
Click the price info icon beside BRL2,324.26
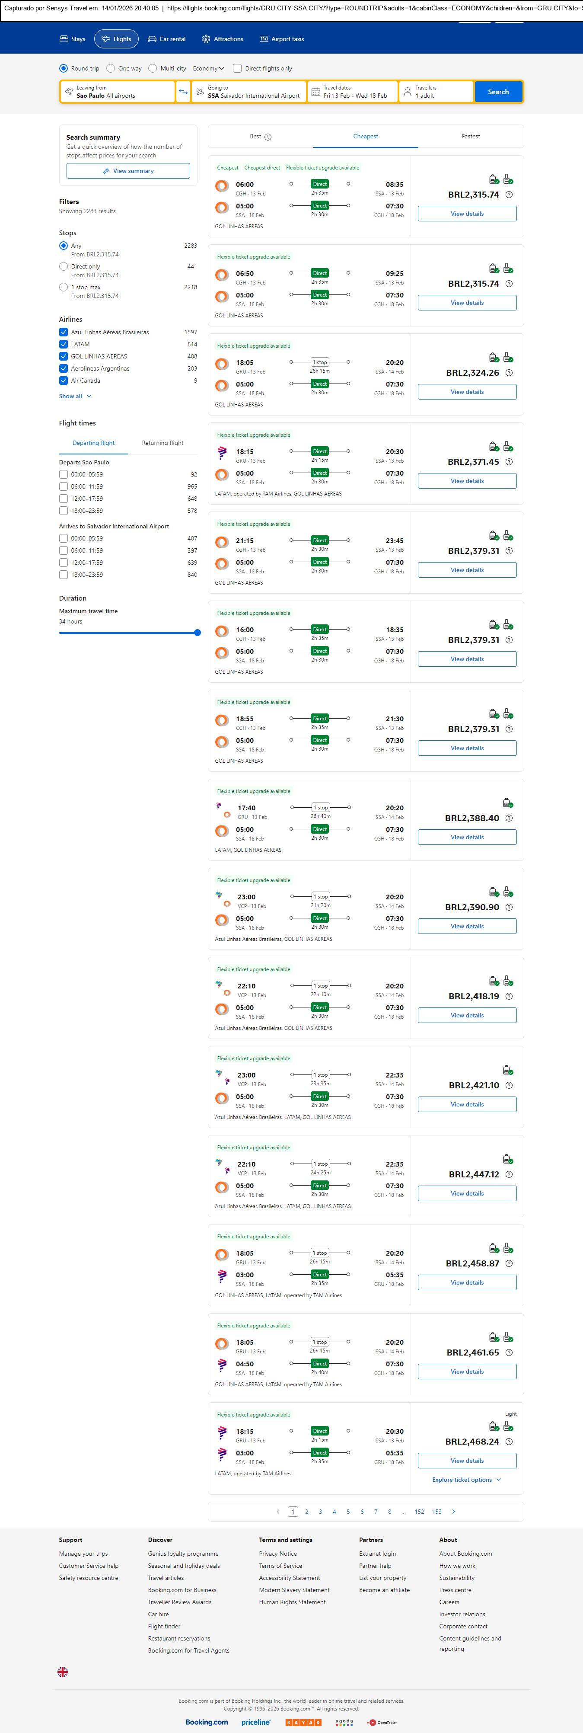click(x=508, y=373)
